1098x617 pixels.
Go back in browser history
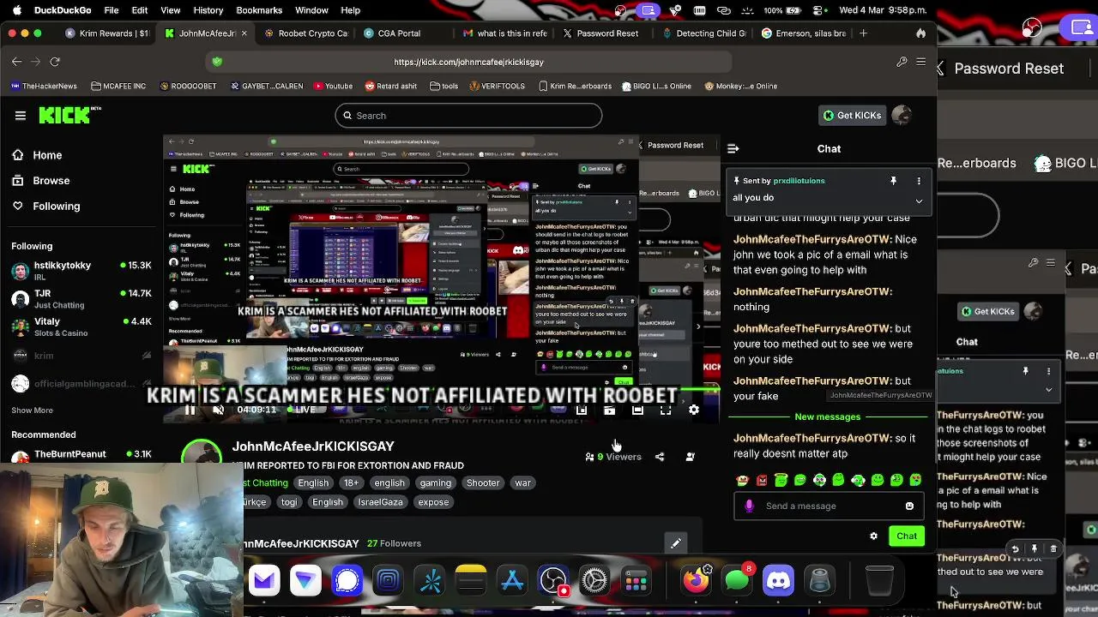click(16, 62)
